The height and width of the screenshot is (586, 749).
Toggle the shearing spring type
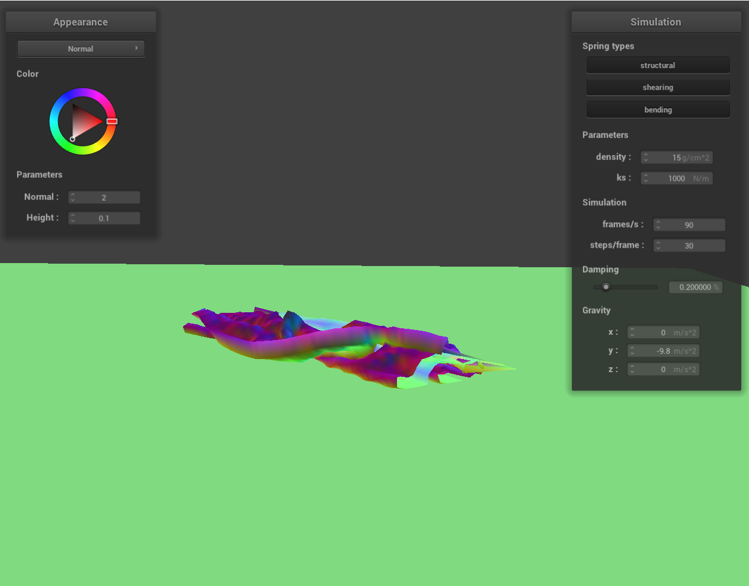click(x=658, y=87)
